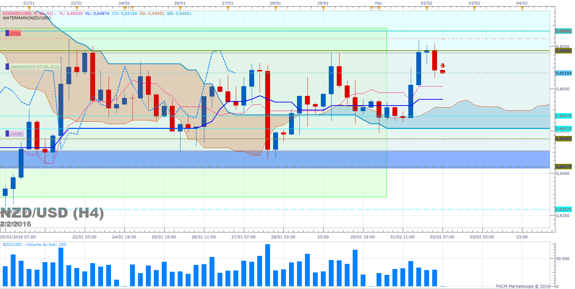575x289 pixels.
Task: Click the orange marker under Fev
Action: coord(379,8)
